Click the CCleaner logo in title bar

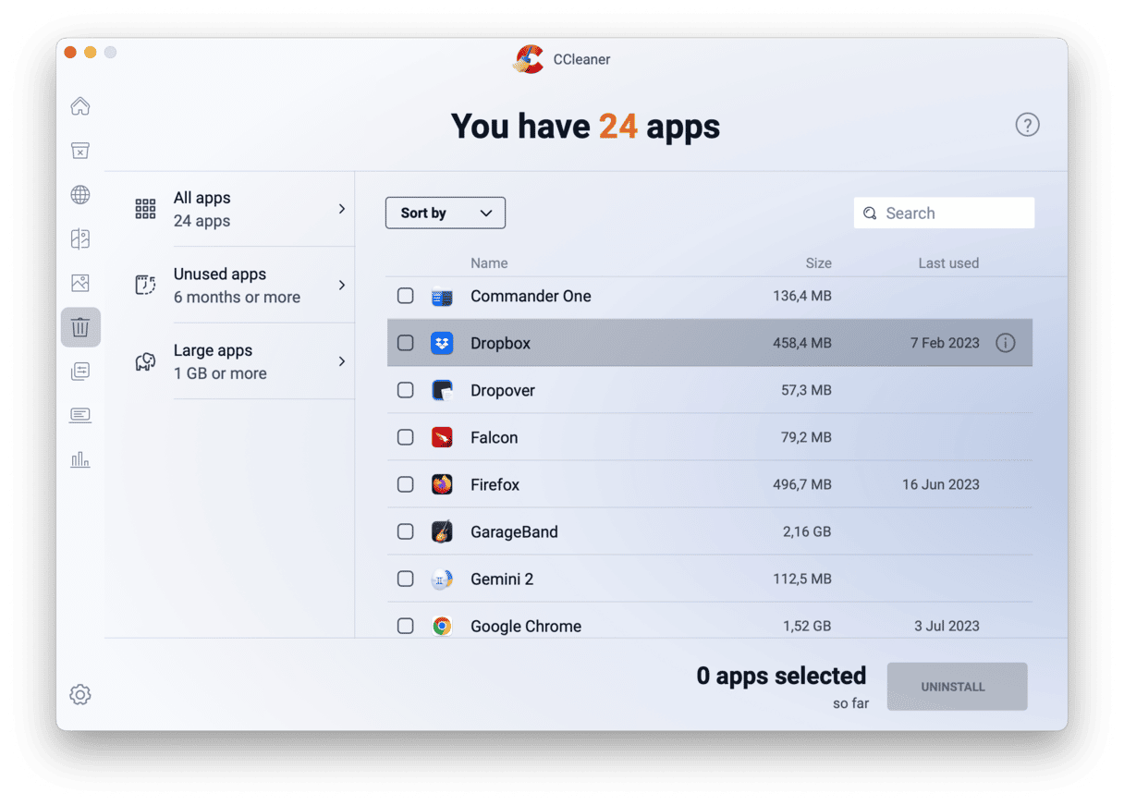529,59
